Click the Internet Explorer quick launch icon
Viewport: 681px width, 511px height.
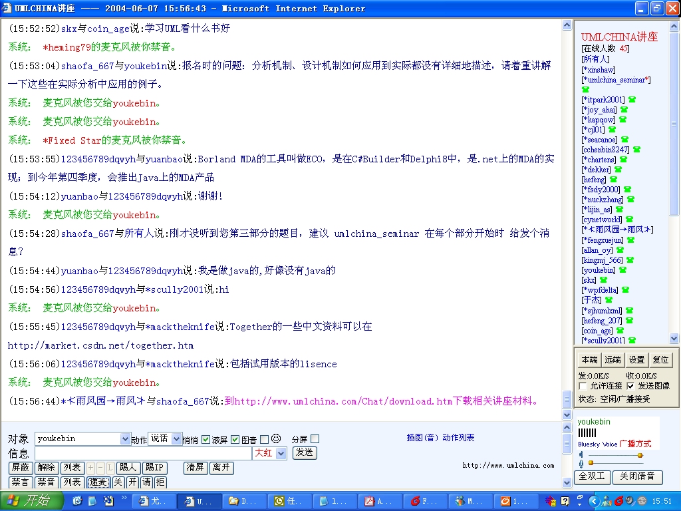pyautogui.click(x=77, y=501)
